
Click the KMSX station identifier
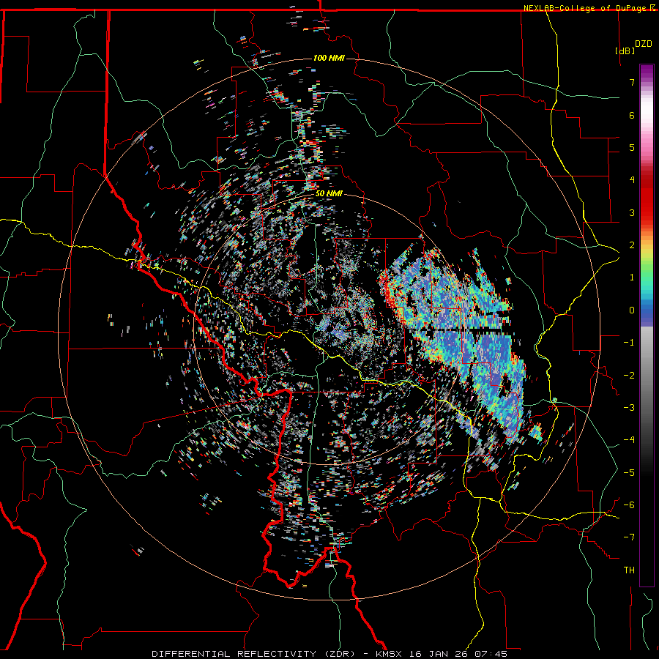[x=389, y=654]
